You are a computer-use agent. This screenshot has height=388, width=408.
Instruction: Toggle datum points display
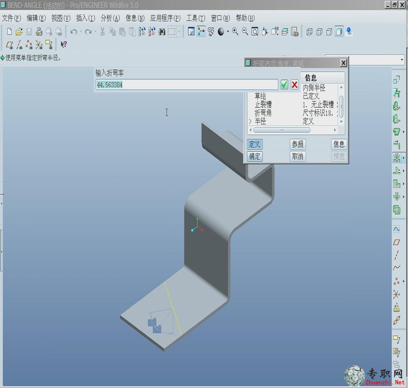coord(29,45)
